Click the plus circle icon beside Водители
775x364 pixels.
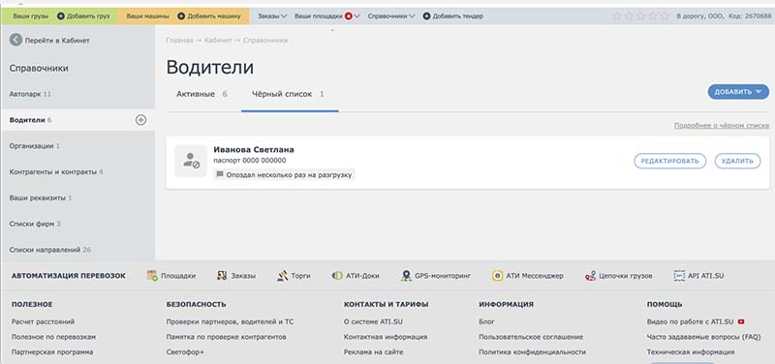click(x=140, y=120)
